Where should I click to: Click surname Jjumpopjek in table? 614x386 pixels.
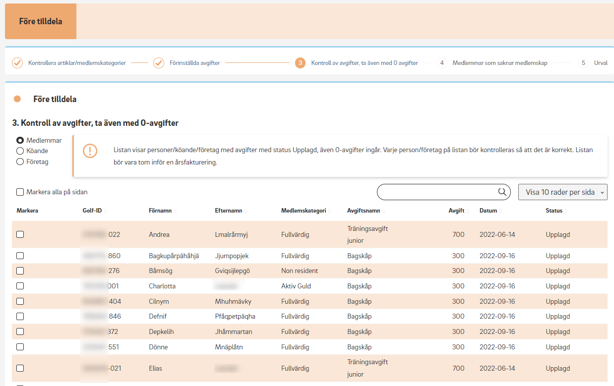(x=232, y=256)
